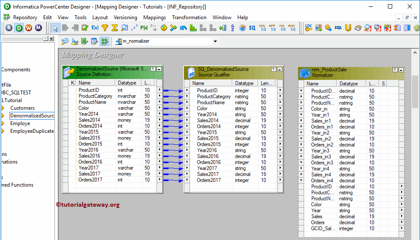Select the Filter transformation funnel icon
The width and height of the screenshot is (420, 240).
(x=105, y=28)
